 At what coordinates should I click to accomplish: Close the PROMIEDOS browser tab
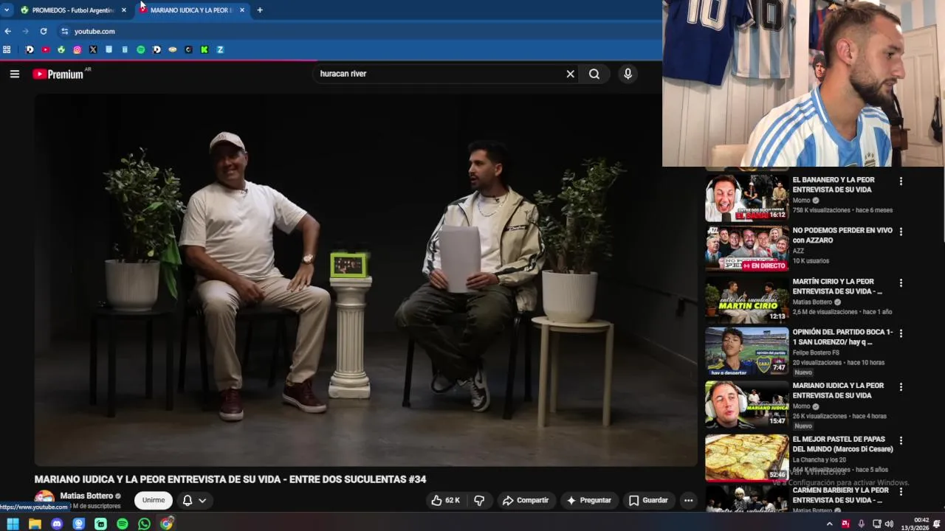(123, 10)
